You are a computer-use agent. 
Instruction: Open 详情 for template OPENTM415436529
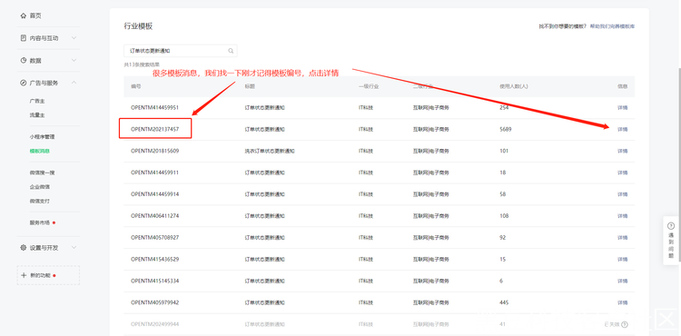622,259
